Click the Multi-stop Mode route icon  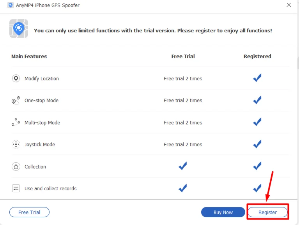tap(16, 122)
